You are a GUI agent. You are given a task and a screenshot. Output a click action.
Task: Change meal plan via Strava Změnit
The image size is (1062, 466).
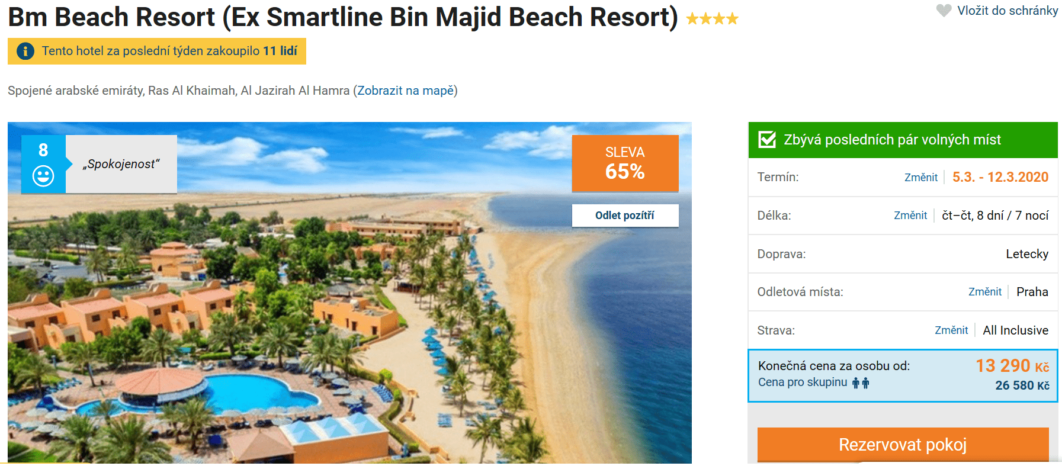click(951, 330)
